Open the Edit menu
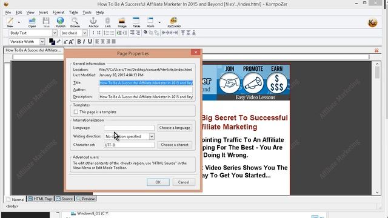The image size is (388, 218). tap(19, 12)
